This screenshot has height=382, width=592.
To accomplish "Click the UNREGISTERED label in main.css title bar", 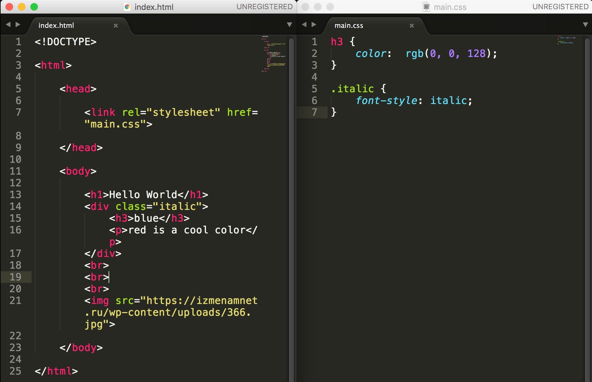I will click(560, 7).
